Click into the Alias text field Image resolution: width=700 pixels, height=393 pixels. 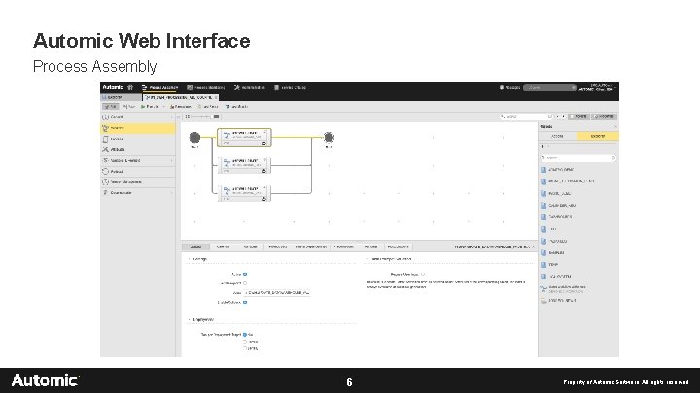277,293
